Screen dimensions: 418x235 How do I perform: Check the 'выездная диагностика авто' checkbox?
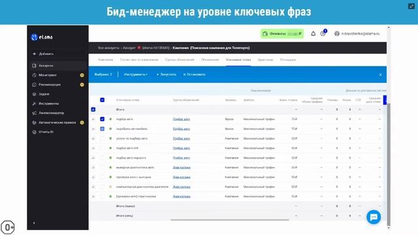click(x=102, y=167)
